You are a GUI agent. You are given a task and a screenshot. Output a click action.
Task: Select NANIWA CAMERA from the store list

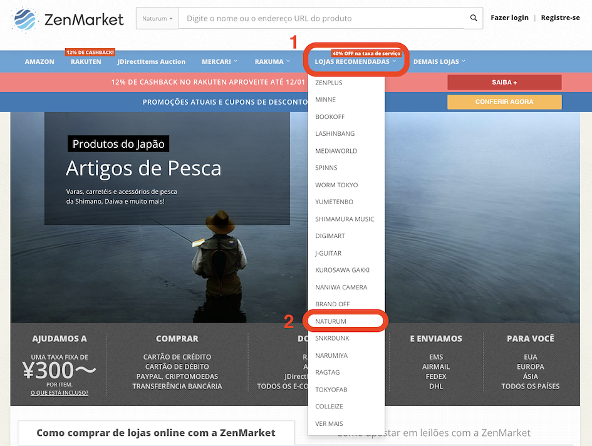(x=341, y=288)
